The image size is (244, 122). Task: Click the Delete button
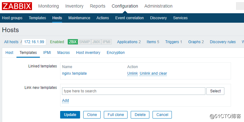140,115
